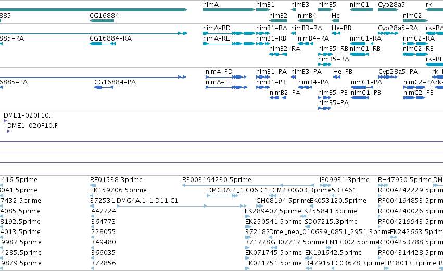Click the nimC1-PA protein label
The image size is (443, 271).
click(366, 82)
